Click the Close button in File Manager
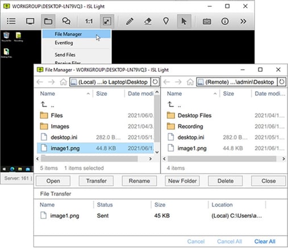The image size is (288, 248). pos(269,181)
